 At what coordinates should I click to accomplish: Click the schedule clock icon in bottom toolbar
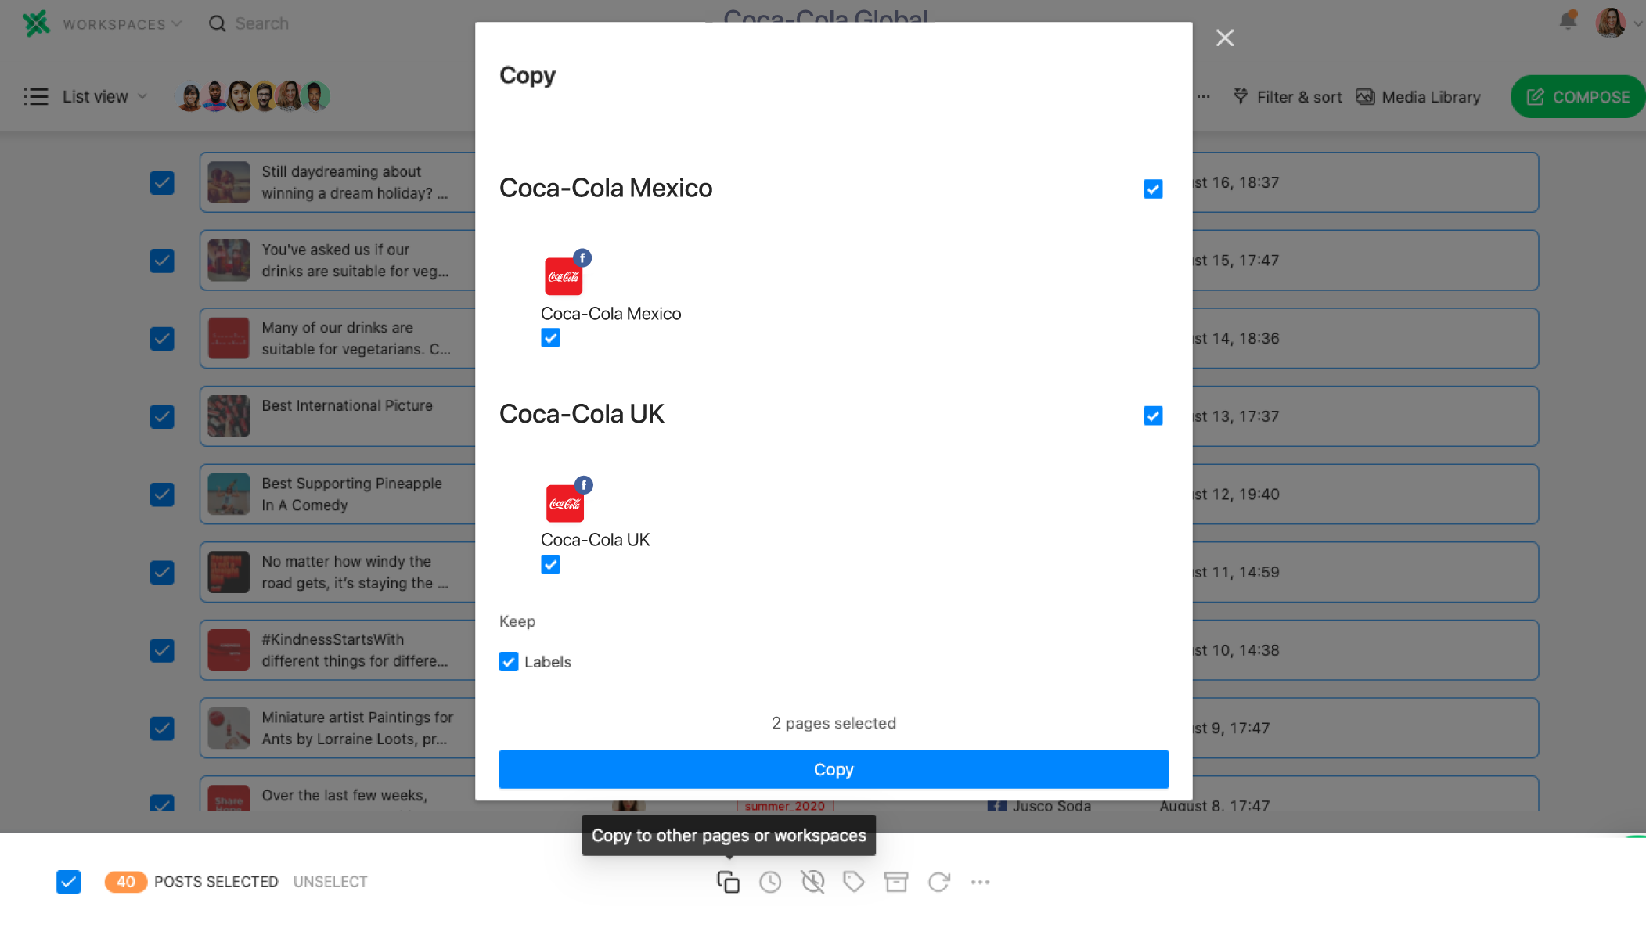pos(770,883)
